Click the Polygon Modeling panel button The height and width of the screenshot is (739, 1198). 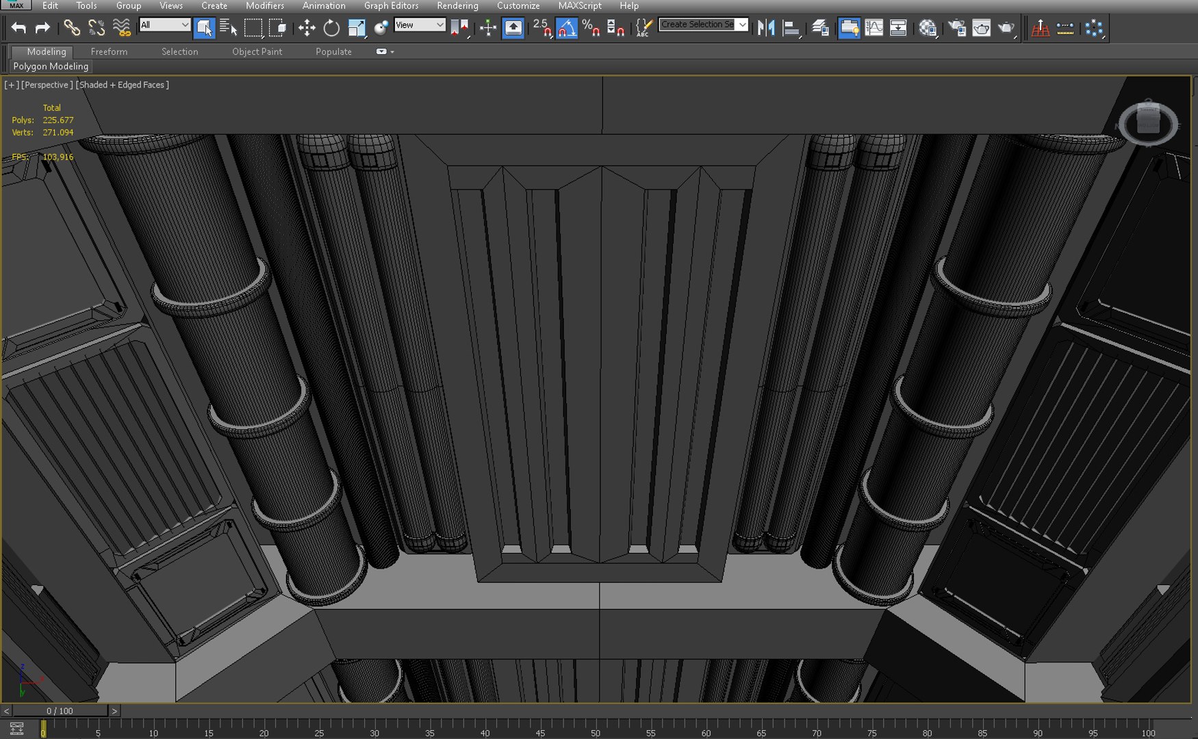coord(51,66)
